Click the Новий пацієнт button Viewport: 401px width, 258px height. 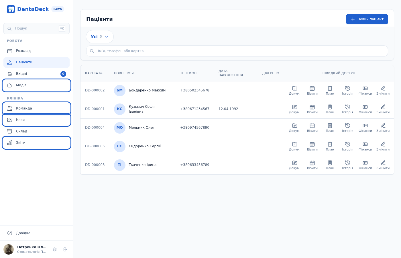pos(367,19)
